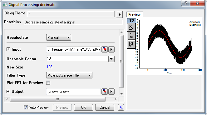Click horizontal scrollbar right arrow
This screenshot has width=207, height=115.
(x=116, y=99)
